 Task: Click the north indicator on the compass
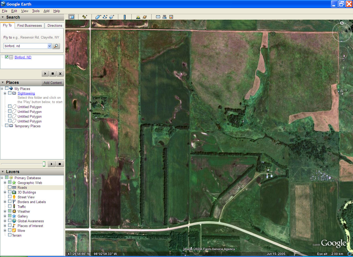[342, 23]
